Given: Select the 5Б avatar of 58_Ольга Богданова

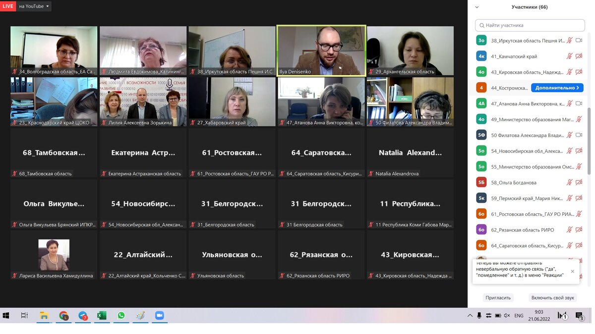Looking at the screenshot, I should pyautogui.click(x=481, y=183).
